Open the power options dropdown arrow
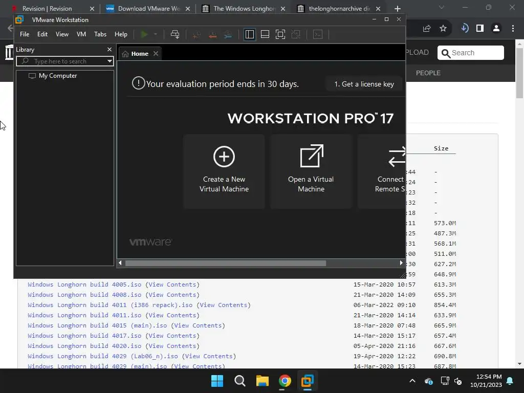 tap(156, 34)
